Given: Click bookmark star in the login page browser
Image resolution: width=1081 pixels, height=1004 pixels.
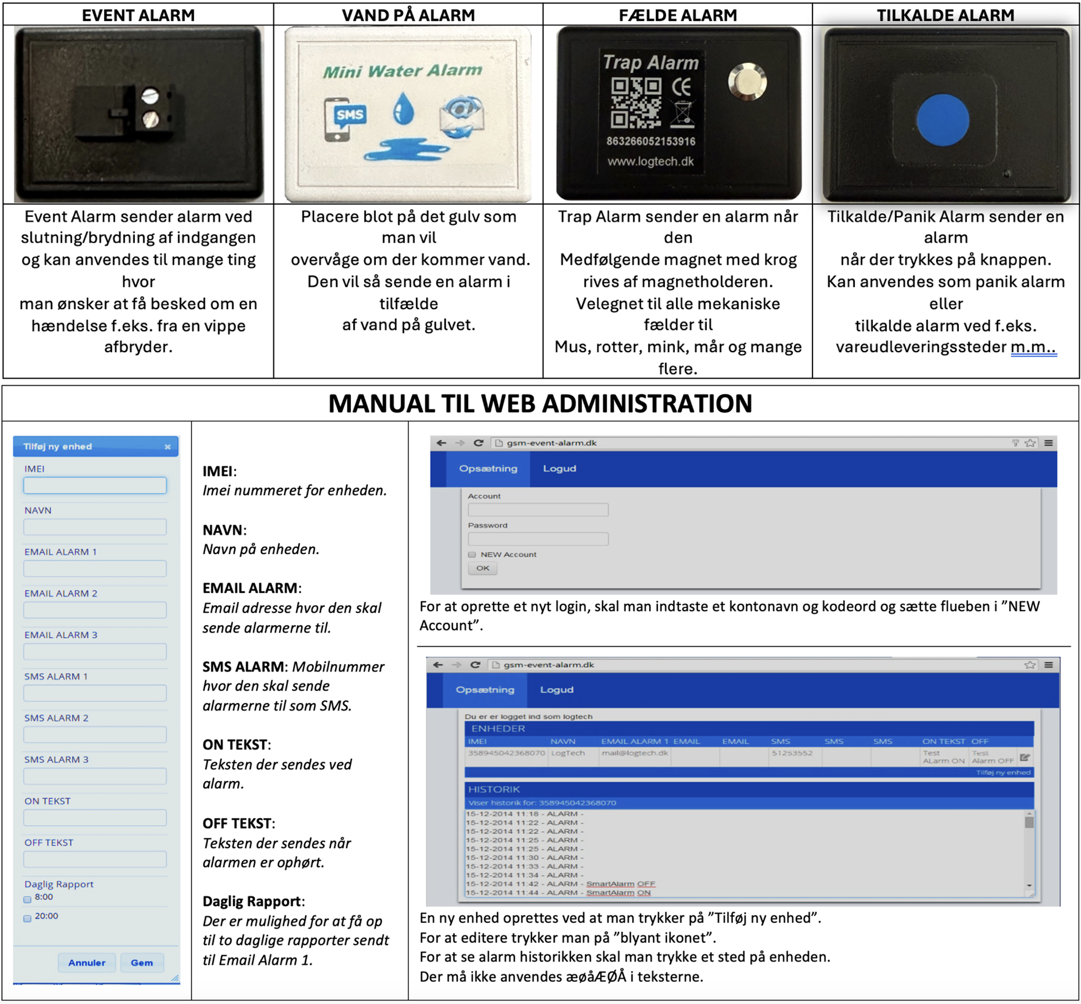Looking at the screenshot, I should 1029,443.
